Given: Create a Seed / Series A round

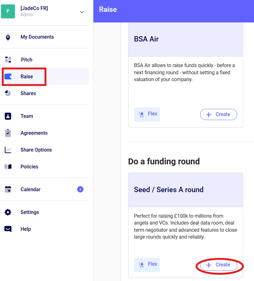Looking at the screenshot, I should coord(219,265).
